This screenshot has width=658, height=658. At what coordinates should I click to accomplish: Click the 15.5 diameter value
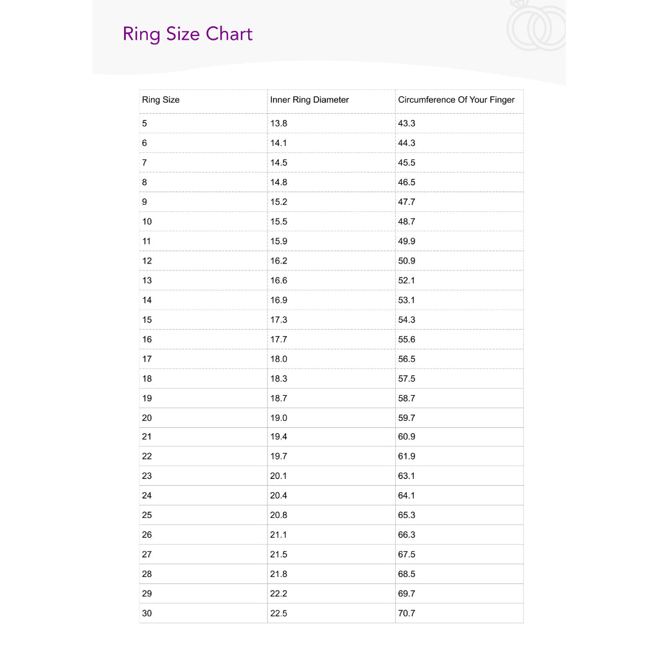(279, 222)
